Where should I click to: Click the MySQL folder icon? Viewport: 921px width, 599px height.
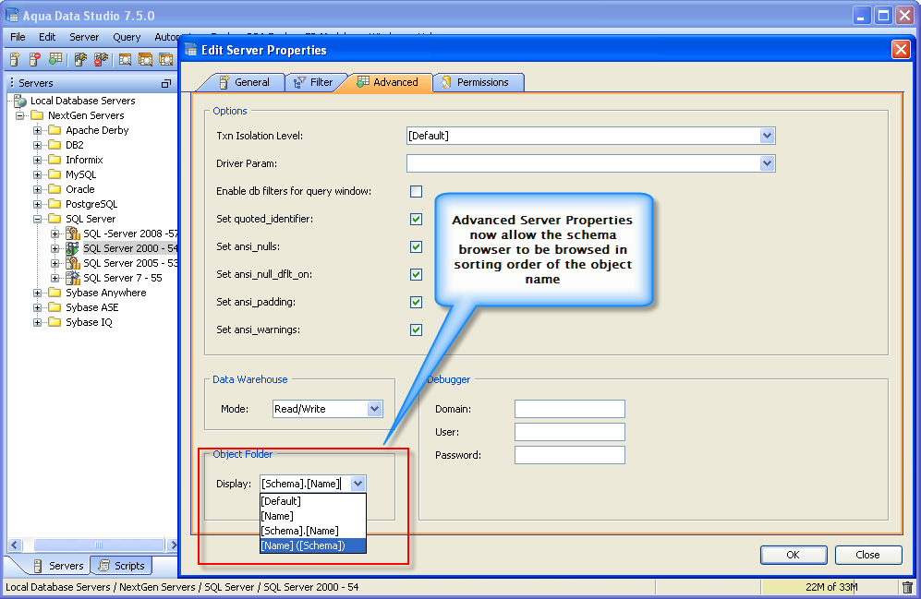pyautogui.click(x=55, y=174)
